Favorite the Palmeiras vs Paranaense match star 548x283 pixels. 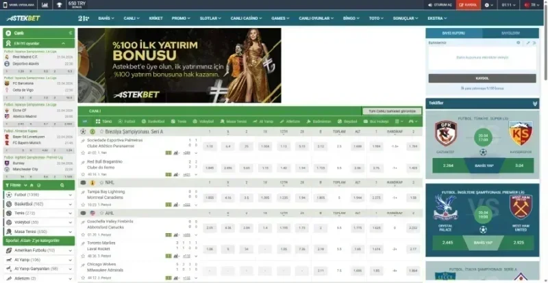[x=83, y=153]
